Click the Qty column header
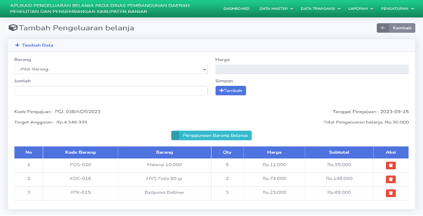The height and width of the screenshot is (216, 423). 227,152
